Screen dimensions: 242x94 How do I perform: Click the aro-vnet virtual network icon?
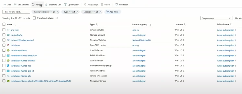click(x=8, y=30)
